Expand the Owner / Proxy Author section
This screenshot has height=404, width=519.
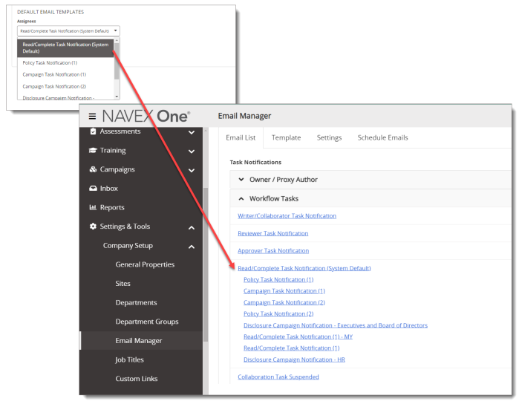pyautogui.click(x=241, y=180)
